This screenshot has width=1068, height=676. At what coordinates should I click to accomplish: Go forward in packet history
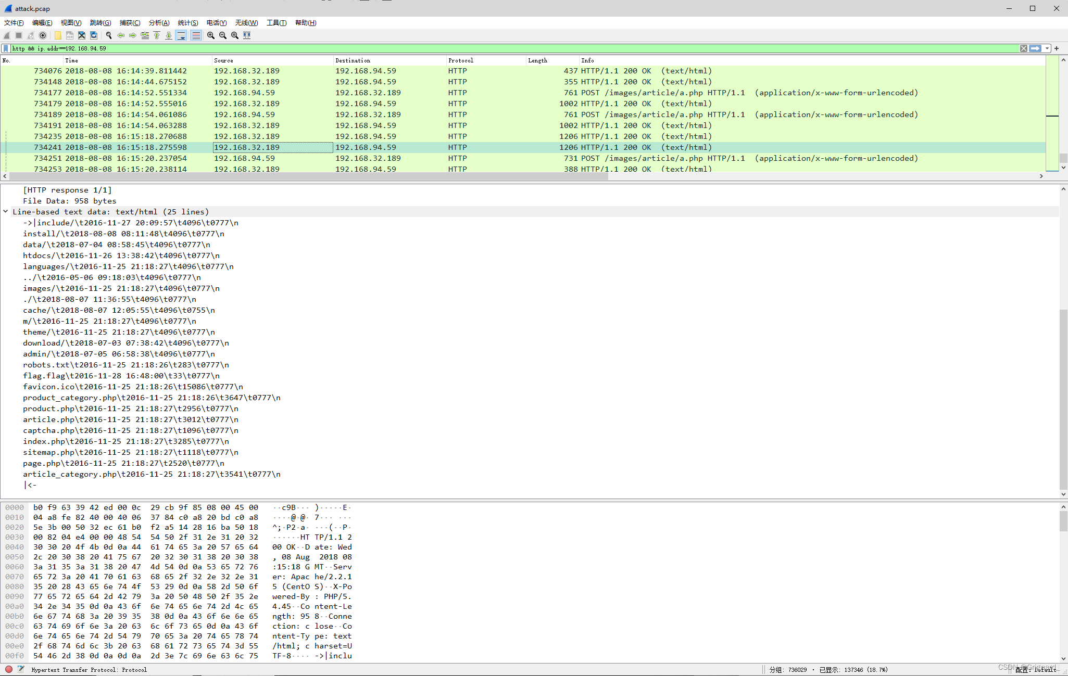coord(133,35)
